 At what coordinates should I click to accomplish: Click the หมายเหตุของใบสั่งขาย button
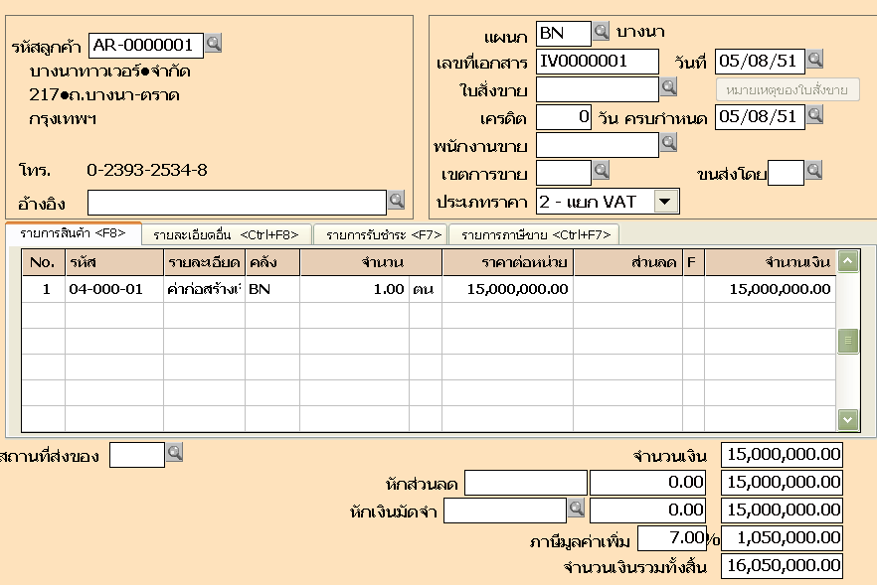click(788, 90)
